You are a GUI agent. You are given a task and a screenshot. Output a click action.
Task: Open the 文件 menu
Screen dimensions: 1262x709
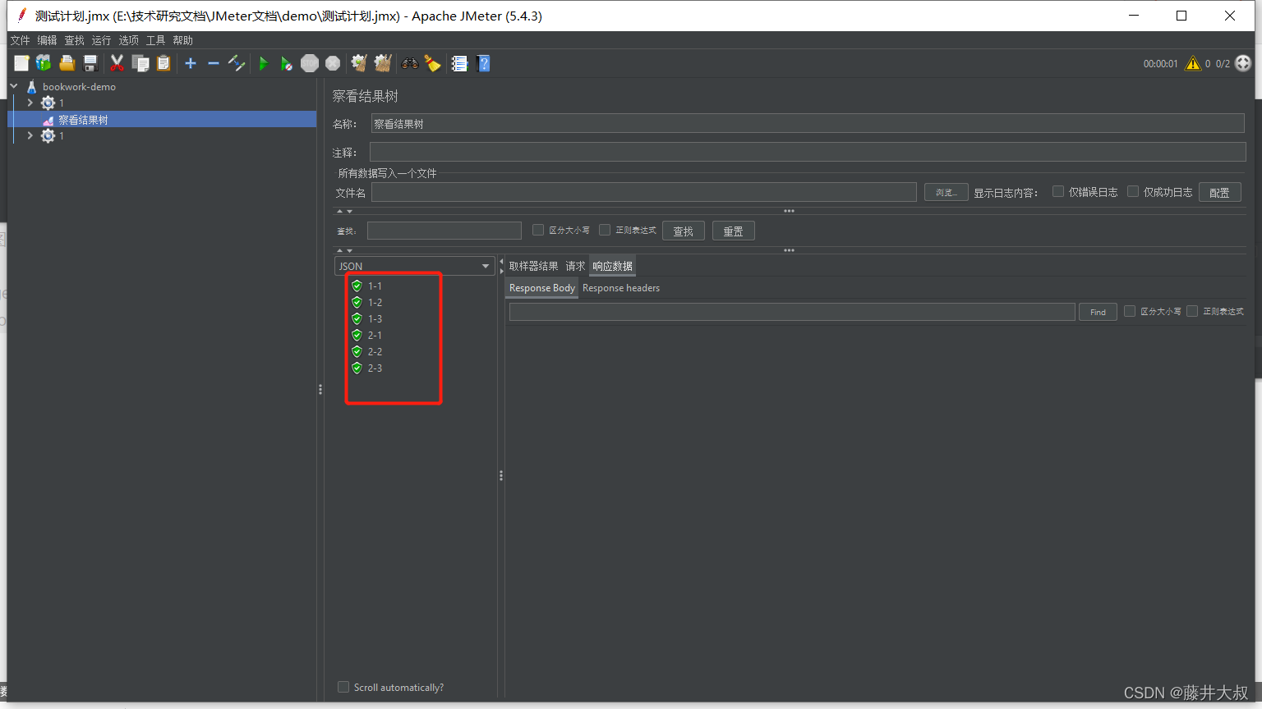coord(20,40)
